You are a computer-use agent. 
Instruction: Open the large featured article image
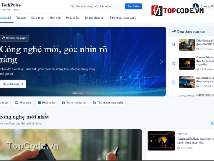[x=71, y=145]
